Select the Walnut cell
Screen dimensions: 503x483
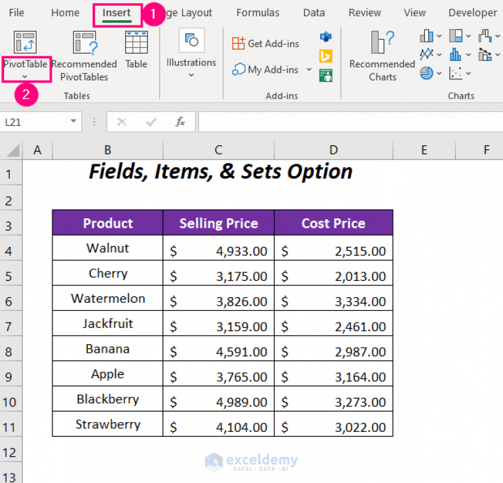pos(107,248)
